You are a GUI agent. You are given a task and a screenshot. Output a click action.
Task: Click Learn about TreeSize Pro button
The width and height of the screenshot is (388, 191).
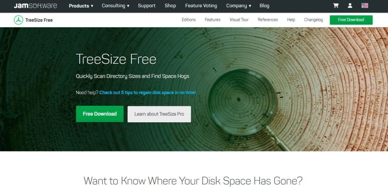pyautogui.click(x=159, y=114)
